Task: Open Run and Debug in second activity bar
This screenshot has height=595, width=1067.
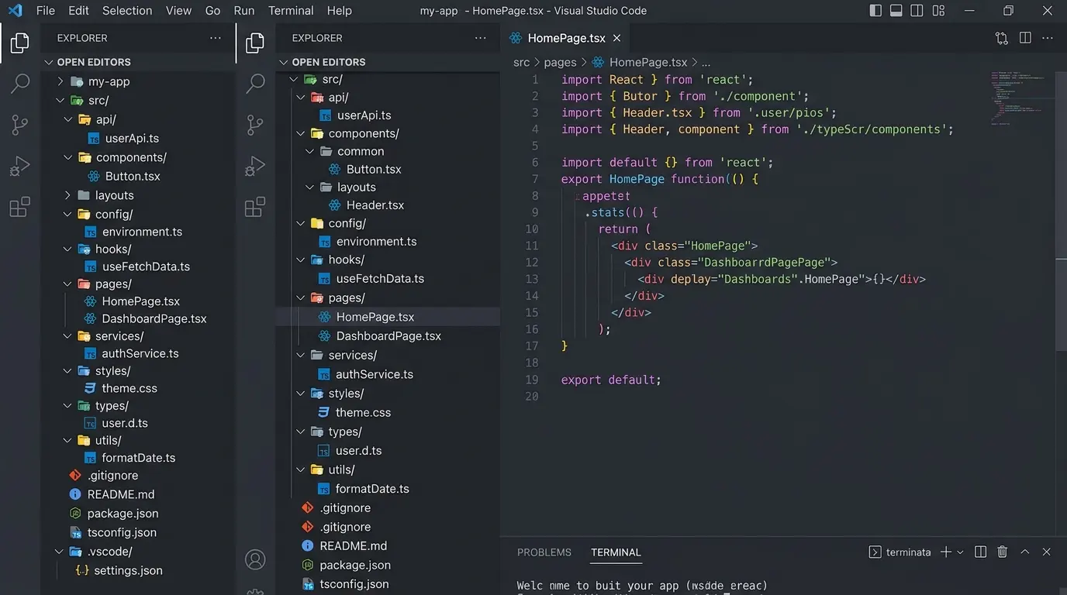Action: pyautogui.click(x=255, y=166)
